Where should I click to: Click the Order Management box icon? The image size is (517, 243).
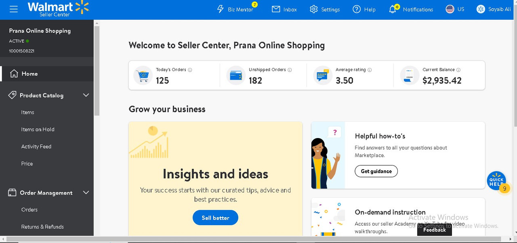click(12, 193)
